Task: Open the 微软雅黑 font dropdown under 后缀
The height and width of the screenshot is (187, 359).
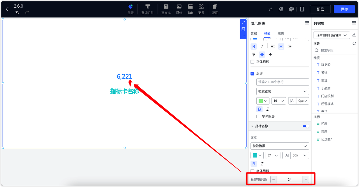Action: pos(282,91)
